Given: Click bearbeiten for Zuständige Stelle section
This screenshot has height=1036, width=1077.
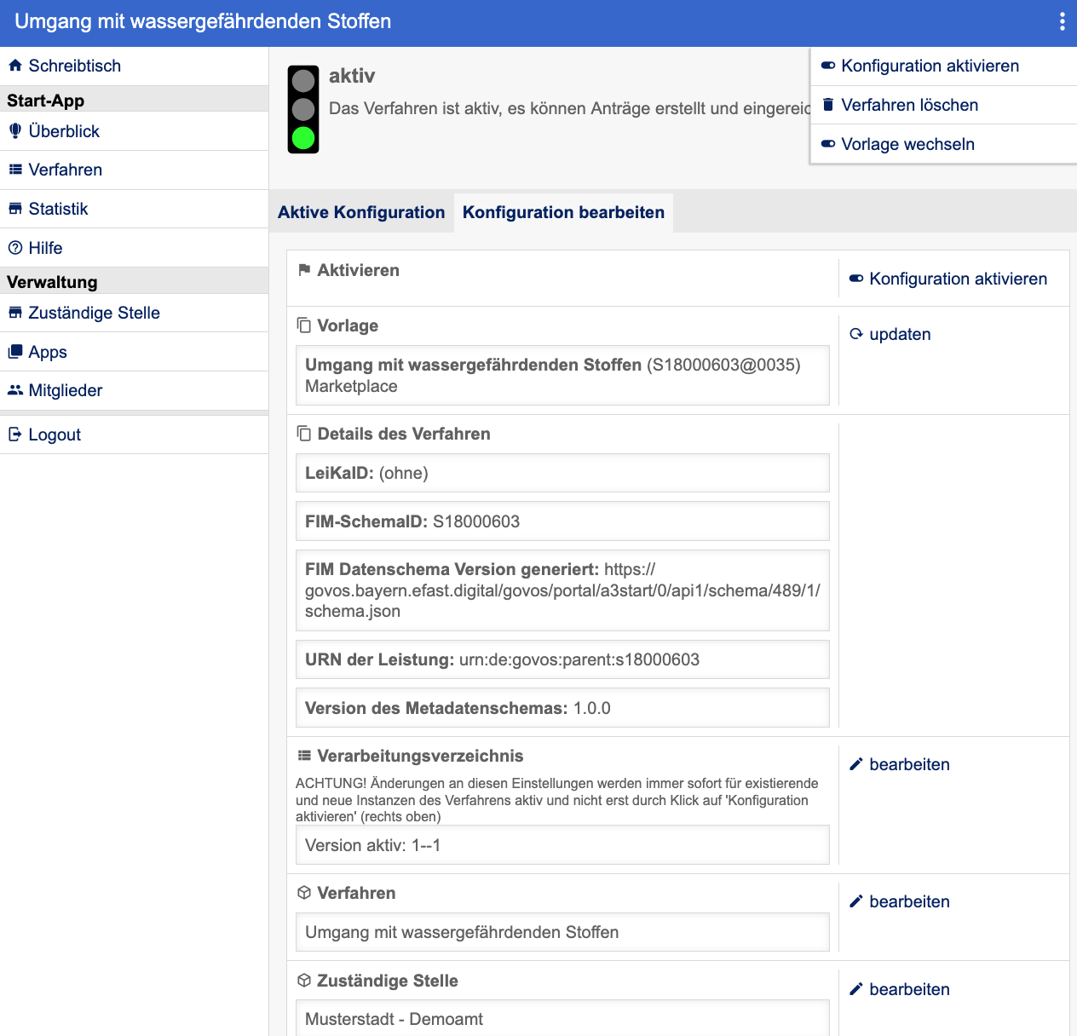Looking at the screenshot, I should click(x=908, y=990).
